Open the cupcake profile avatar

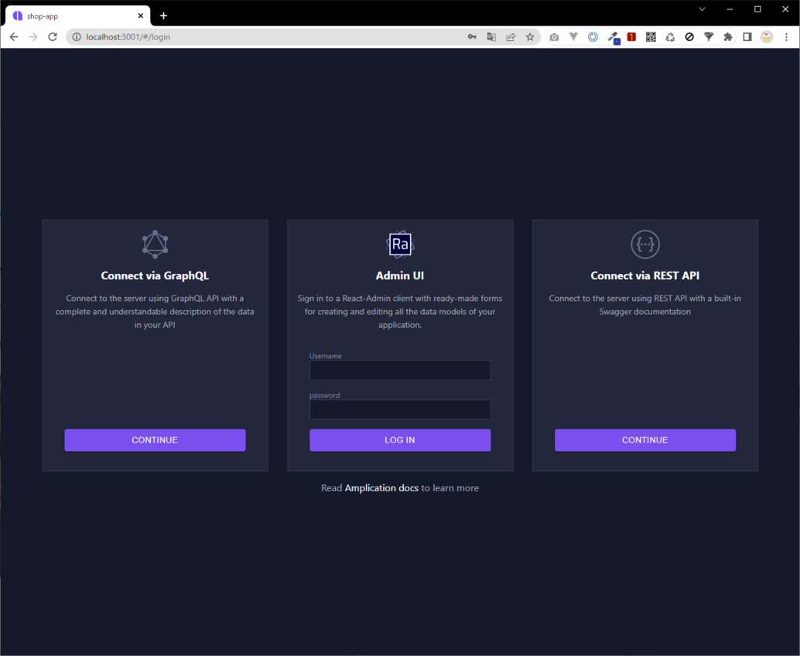coord(767,36)
